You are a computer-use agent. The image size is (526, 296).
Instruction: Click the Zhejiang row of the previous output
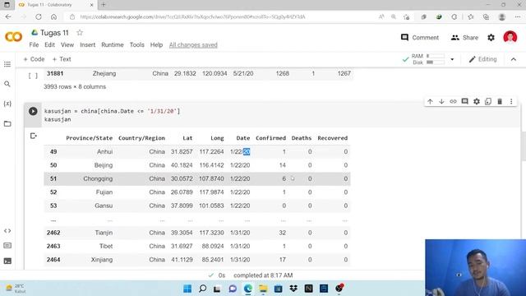198,73
